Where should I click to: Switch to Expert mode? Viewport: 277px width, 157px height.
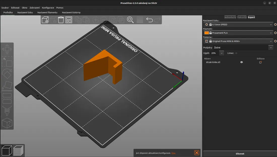click(x=251, y=17)
